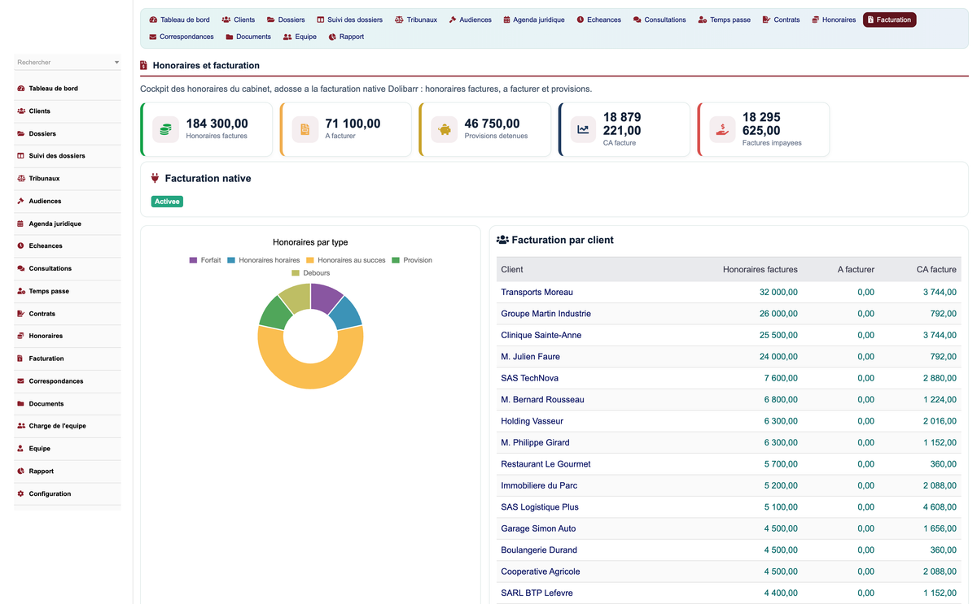
Task: Open the Documents top tab
Action: [x=248, y=37]
